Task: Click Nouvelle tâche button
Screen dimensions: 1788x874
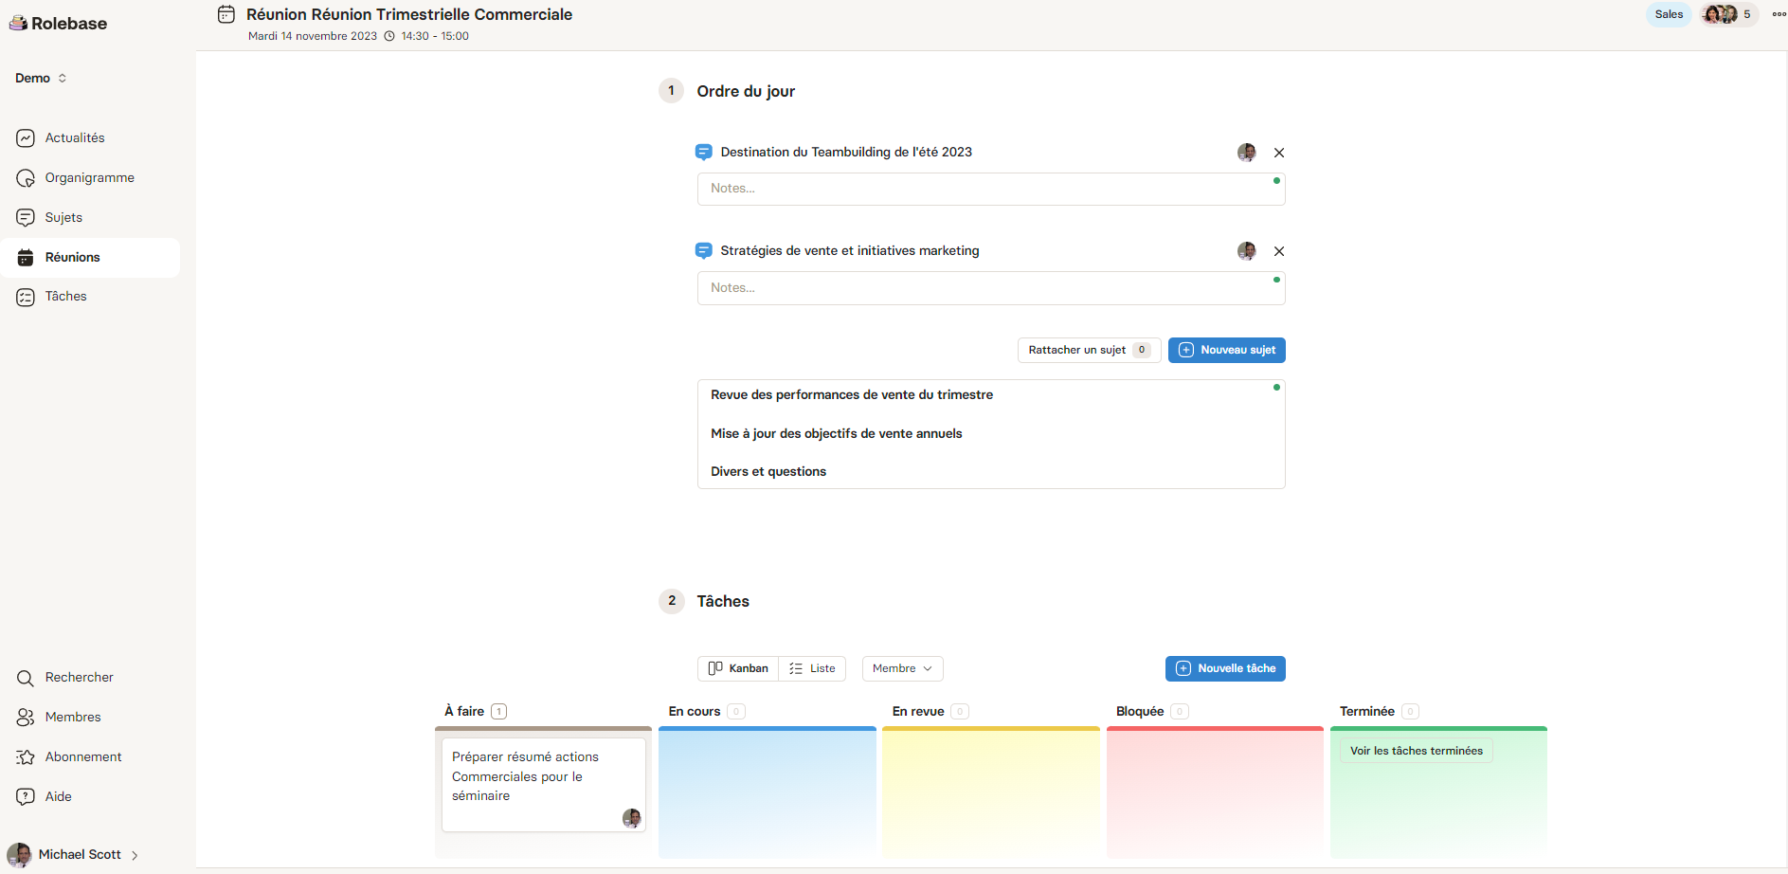Action: point(1224,668)
